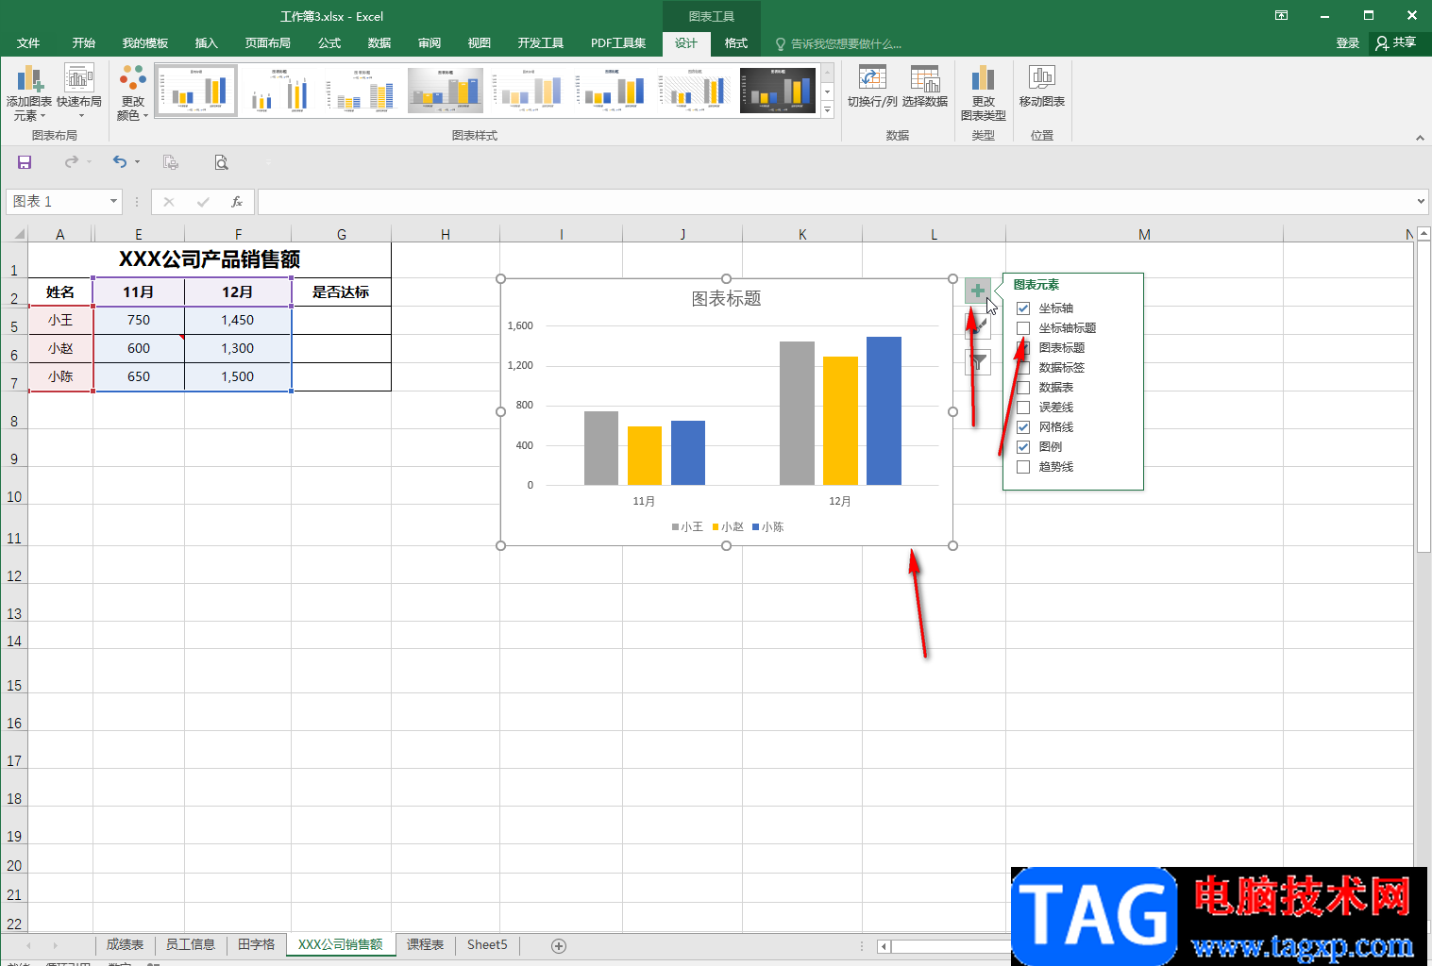Click the Share icon button
This screenshot has height=966, width=1432.
pos(1396,43)
